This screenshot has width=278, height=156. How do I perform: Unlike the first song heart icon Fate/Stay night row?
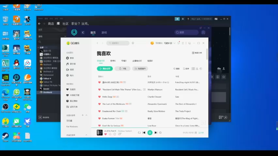[x=99, y=82]
